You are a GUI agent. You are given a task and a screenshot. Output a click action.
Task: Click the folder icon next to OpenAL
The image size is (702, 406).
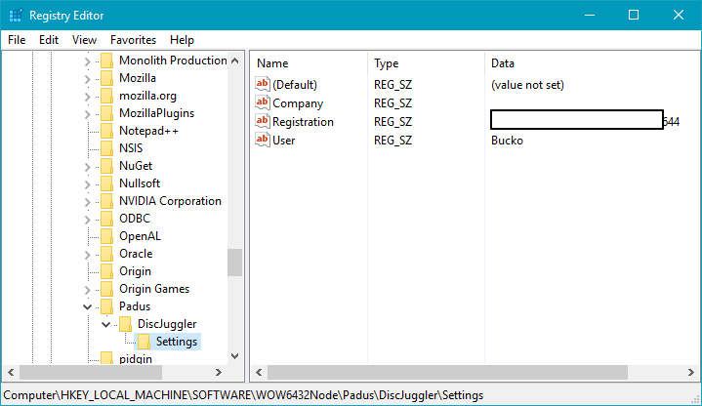(107, 236)
